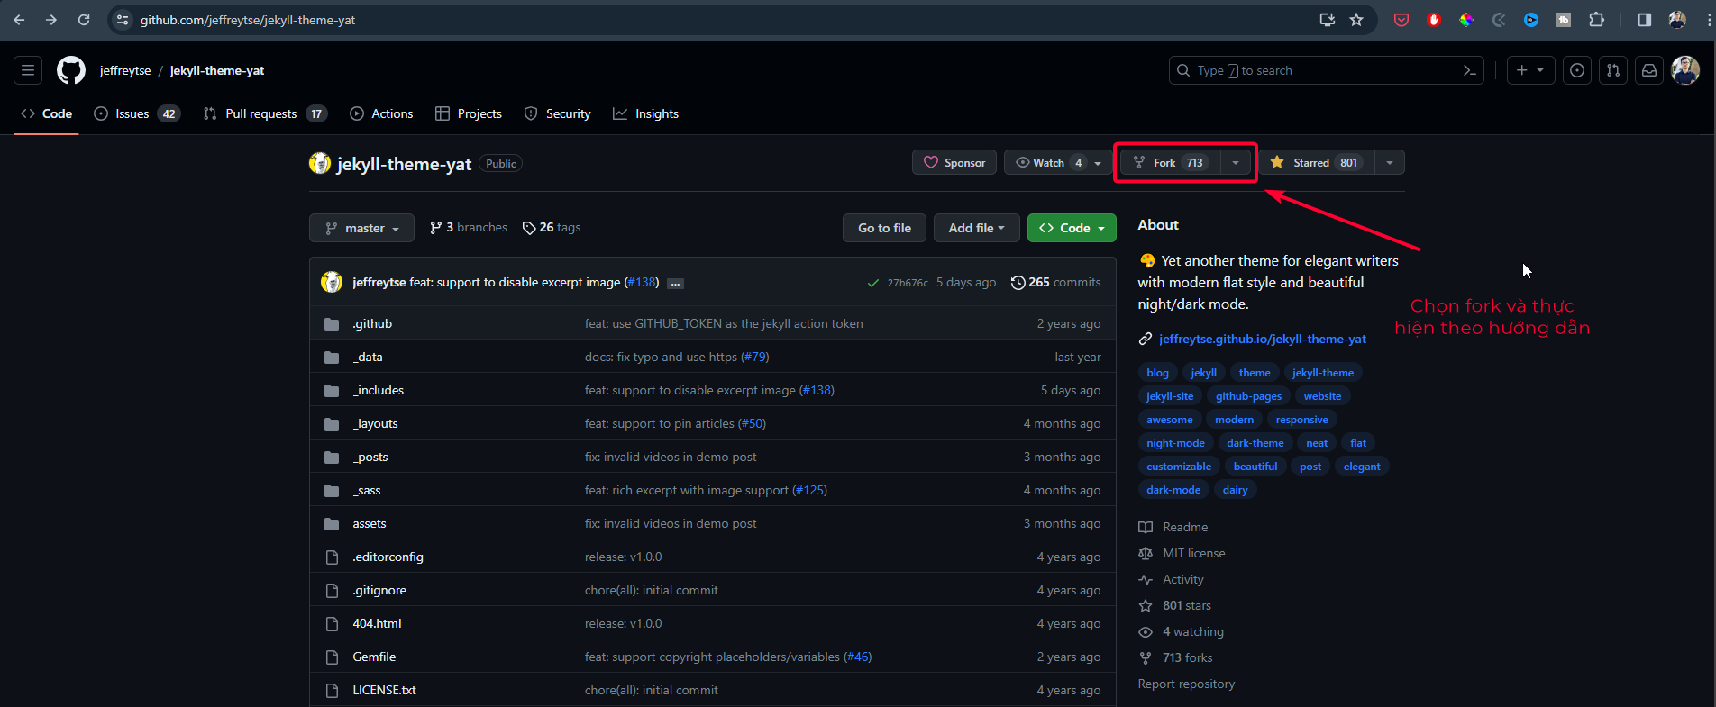Click Report repository link
The image size is (1716, 707).
click(x=1186, y=684)
